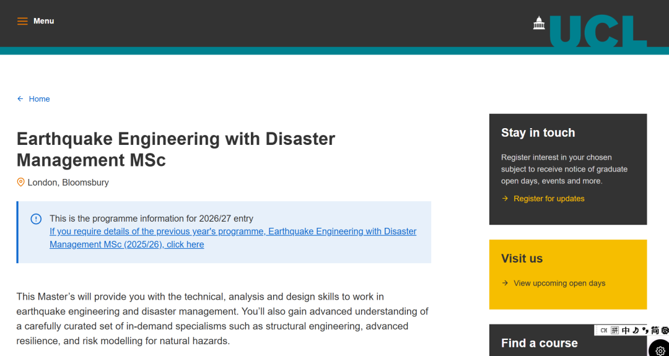Click the hamburger menu icon
This screenshot has height=356, width=669.
pyautogui.click(x=22, y=21)
